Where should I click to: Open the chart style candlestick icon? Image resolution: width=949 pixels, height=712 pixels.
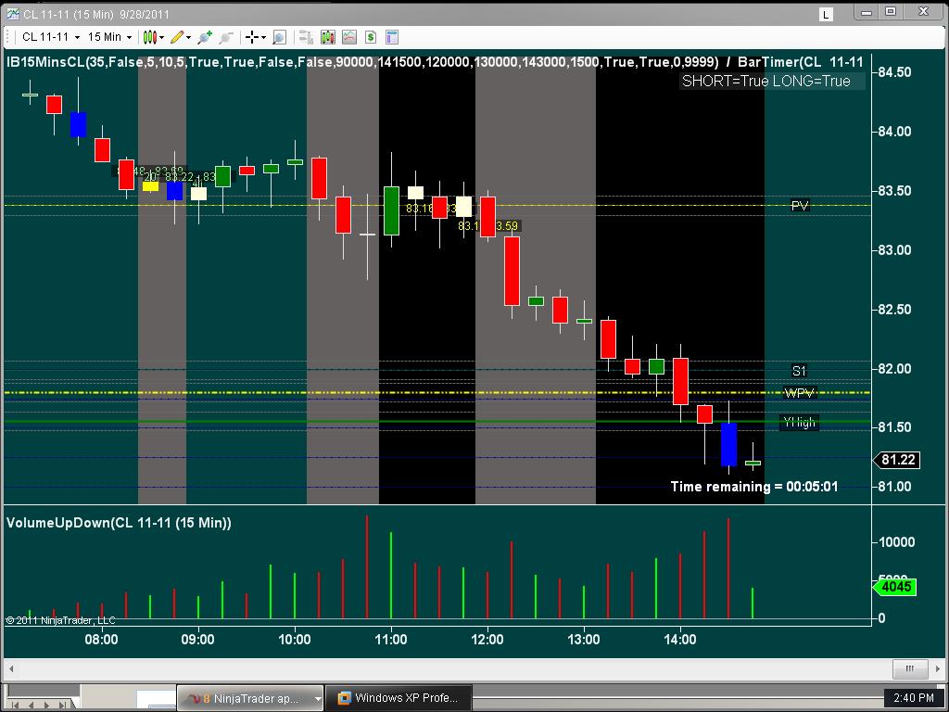149,37
